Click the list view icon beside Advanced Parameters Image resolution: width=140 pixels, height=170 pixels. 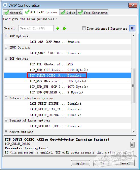(132, 28)
